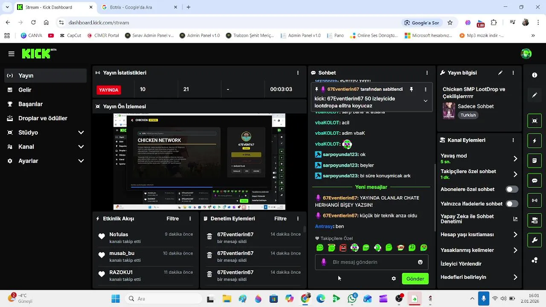
Task: Open Filtre in Denetim Eylemleri panel
Action: pos(280,219)
